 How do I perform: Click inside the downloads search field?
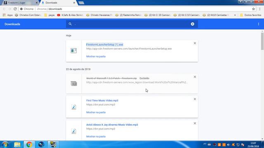[132, 24]
